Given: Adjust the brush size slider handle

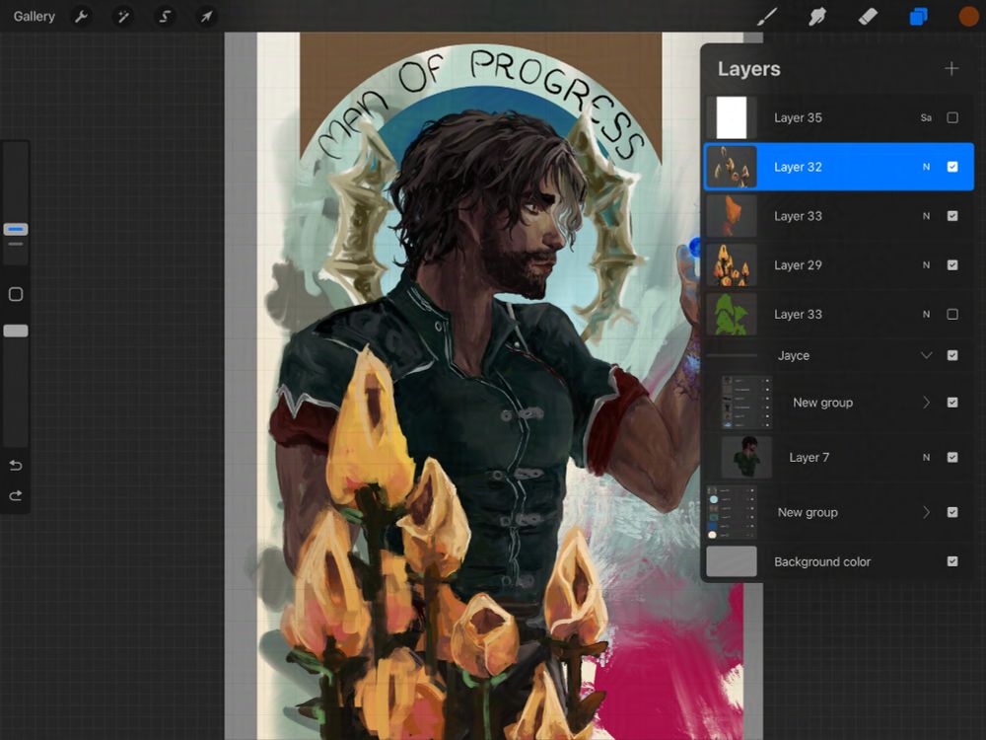Looking at the screenshot, I should point(16,229).
